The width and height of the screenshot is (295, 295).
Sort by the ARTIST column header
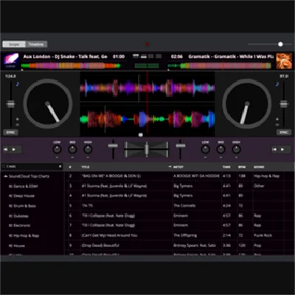178,167
